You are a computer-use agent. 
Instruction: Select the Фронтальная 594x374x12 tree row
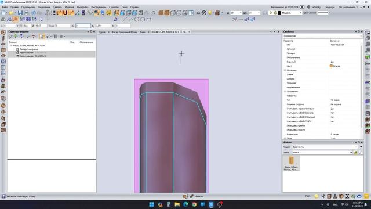(x=52, y=56)
